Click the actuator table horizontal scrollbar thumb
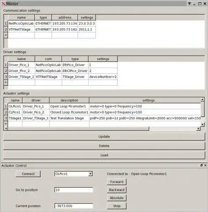The image size is (208, 212). (x=78, y=129)
